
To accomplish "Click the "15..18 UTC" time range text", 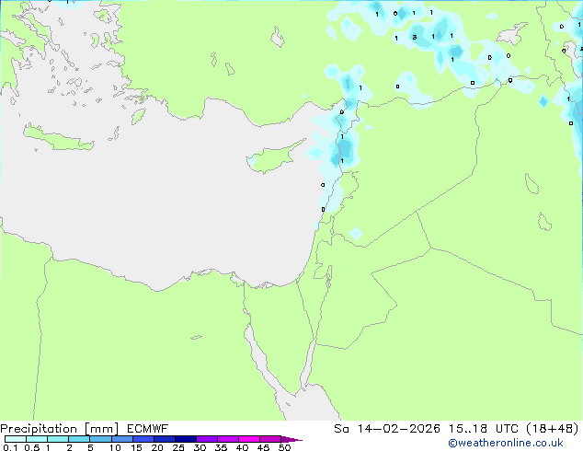I will [482, 429].
